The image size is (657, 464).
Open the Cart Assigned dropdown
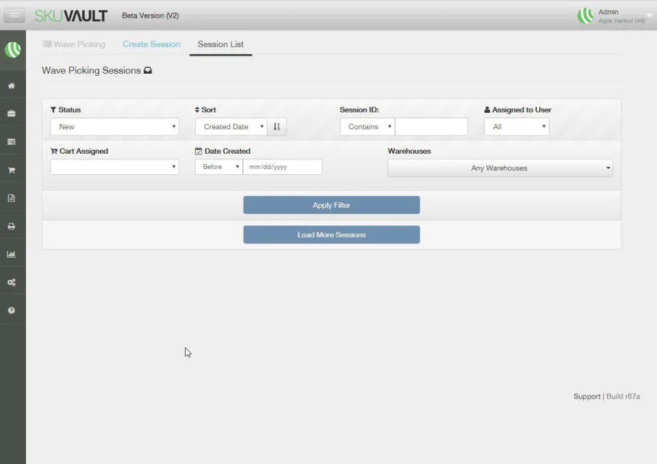[114, 167]
